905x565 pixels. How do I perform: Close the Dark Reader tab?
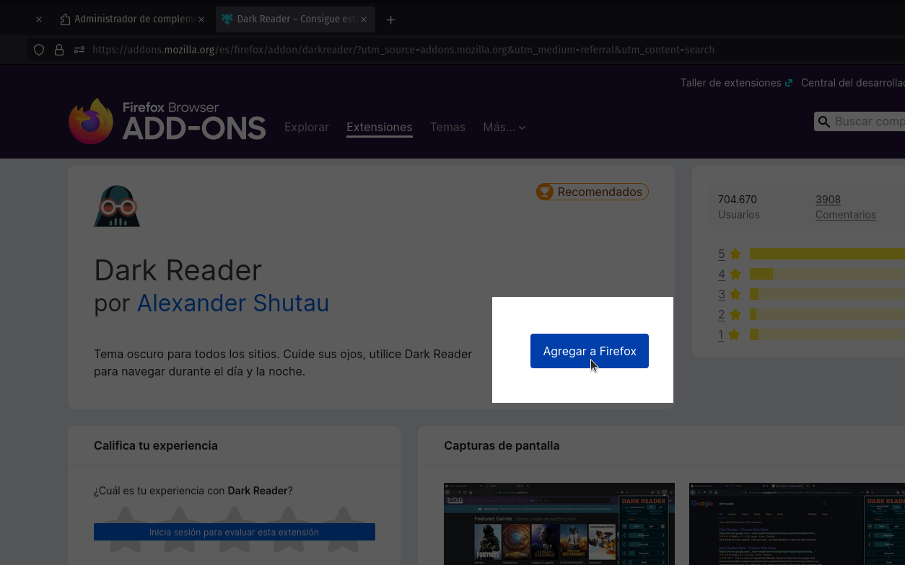[x=364, y=19]
